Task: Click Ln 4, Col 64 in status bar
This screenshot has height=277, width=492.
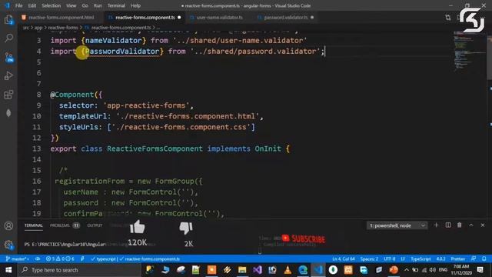Action: point(344,259)
